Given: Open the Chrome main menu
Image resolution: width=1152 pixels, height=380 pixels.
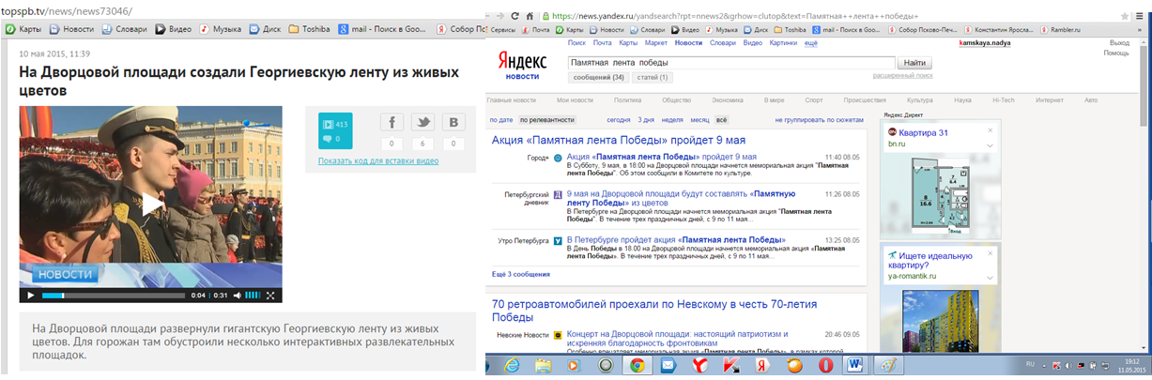Looking at the screenshot, I should (x=1141, y=16).
